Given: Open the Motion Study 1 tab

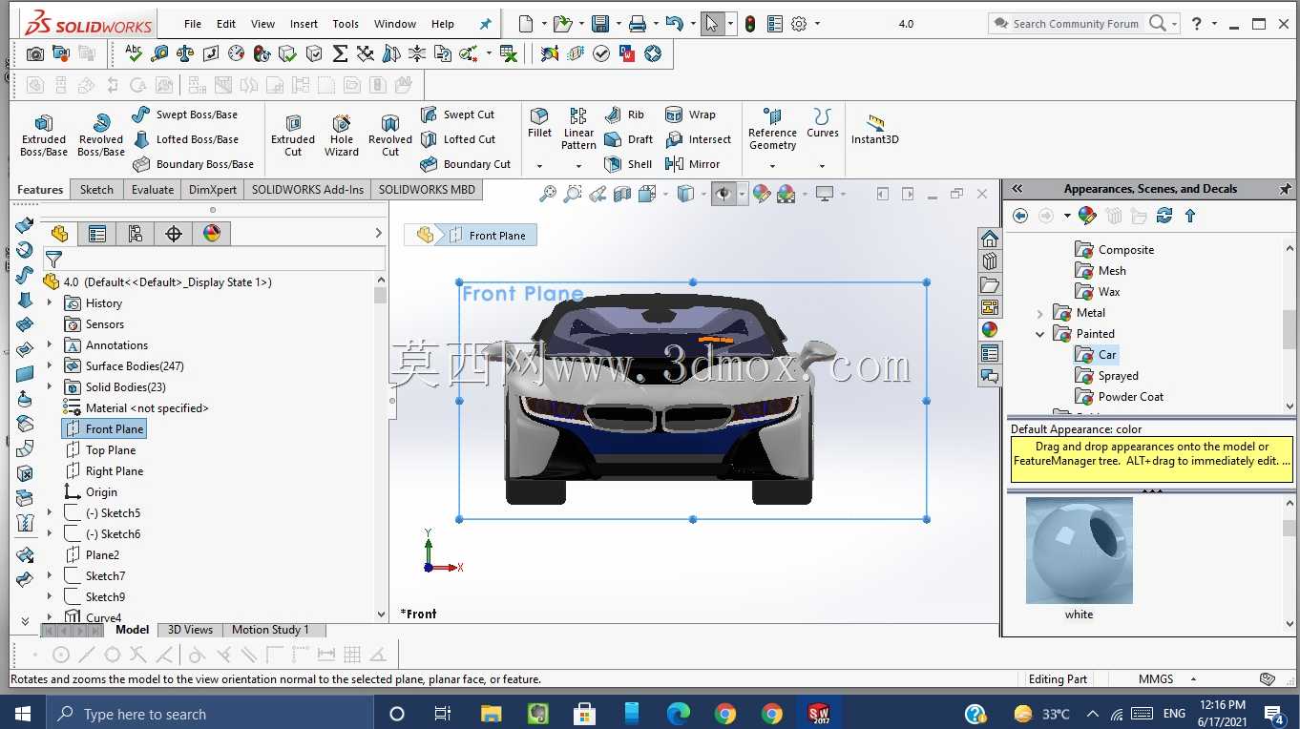Looking at the screenshot, I should (270, 630).
